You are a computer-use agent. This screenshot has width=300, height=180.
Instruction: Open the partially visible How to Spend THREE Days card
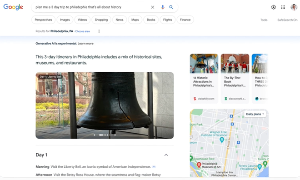[260, 79]
